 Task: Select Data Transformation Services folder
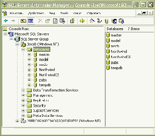pyautogui.click(x=56, y=90)
